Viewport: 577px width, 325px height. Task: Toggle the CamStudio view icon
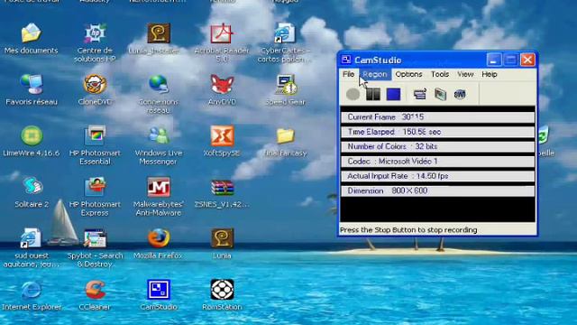pyautogui.click(x=420, y=94)
